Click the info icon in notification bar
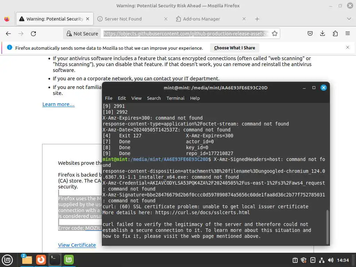 click(9, 47)
